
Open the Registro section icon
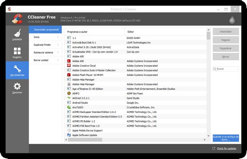pos(17,51)
